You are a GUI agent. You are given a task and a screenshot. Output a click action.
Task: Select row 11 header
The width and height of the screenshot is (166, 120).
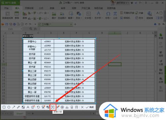(x=4, y=68)
